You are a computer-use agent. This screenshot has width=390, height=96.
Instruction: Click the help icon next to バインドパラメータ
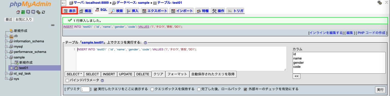coord(102,81)
